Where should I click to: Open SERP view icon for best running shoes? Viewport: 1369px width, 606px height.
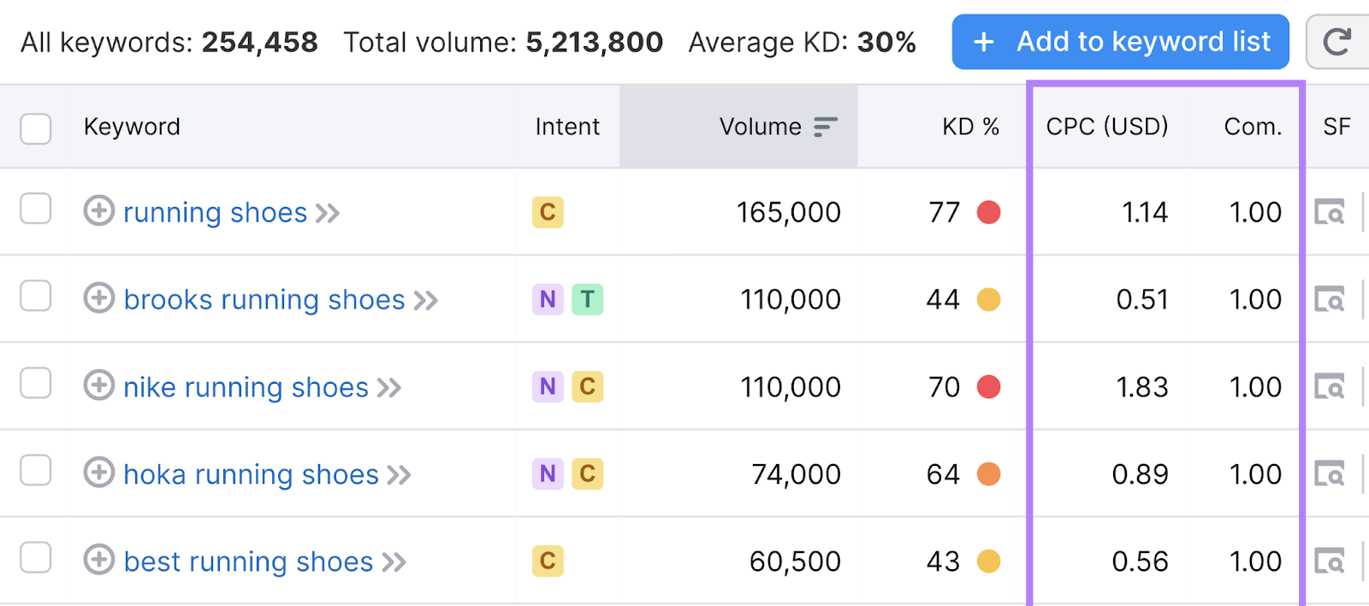[x=1330, y=561]
